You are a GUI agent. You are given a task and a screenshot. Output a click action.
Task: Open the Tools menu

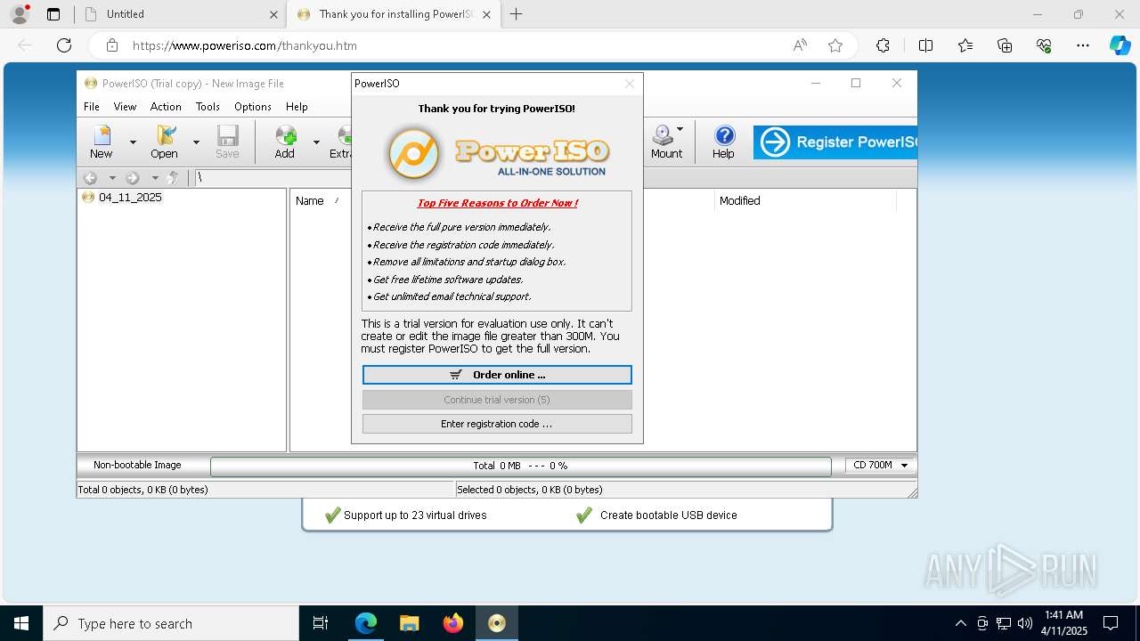(208, 107)
